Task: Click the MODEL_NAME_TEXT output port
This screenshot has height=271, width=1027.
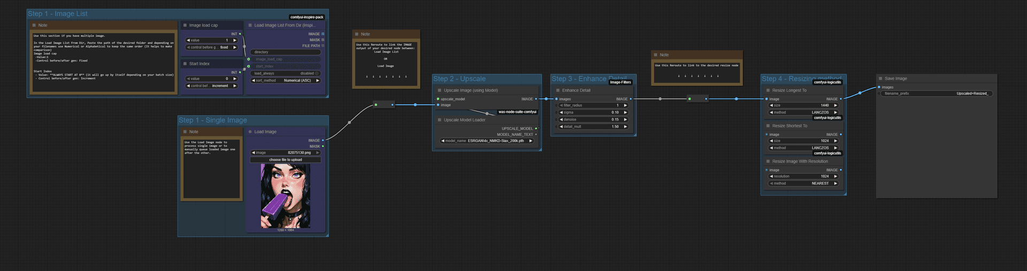Action: [x=536, y=135]
